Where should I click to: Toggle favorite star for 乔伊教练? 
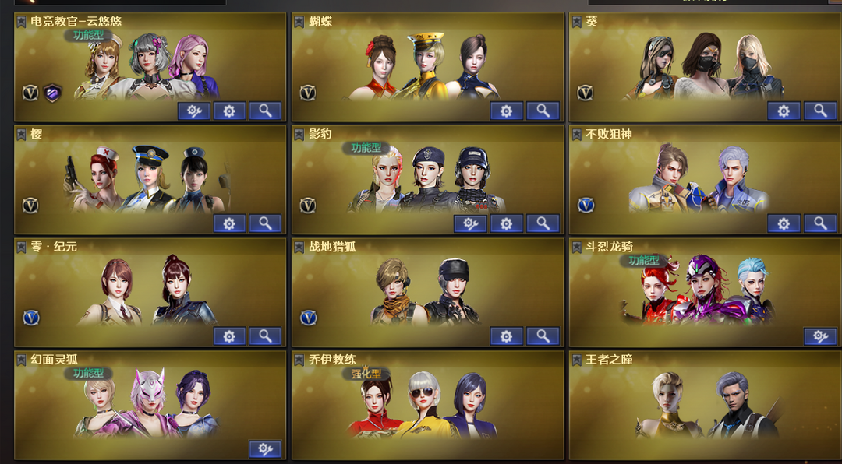(x=299, y=360)
